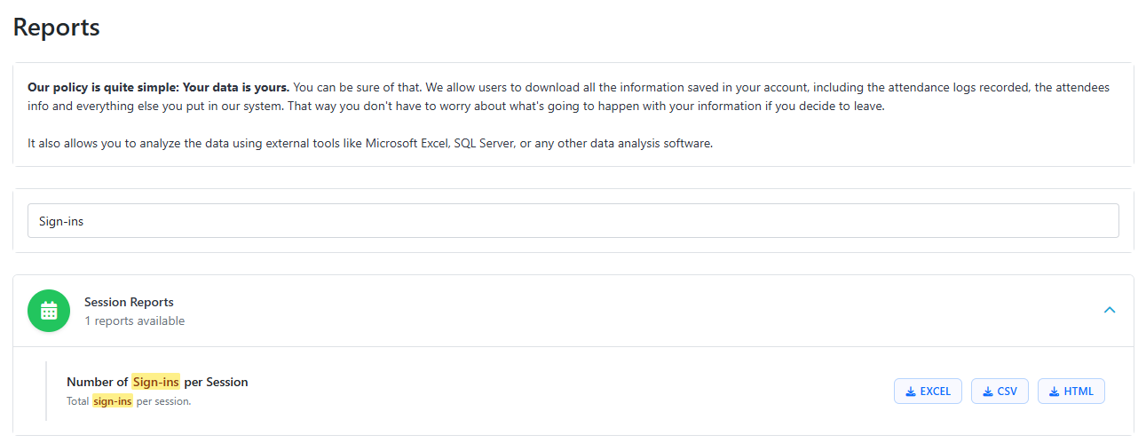The image size is (1146, 443).
Task: Click the green calendar Session Reports icon
Action: pos(49,311)
